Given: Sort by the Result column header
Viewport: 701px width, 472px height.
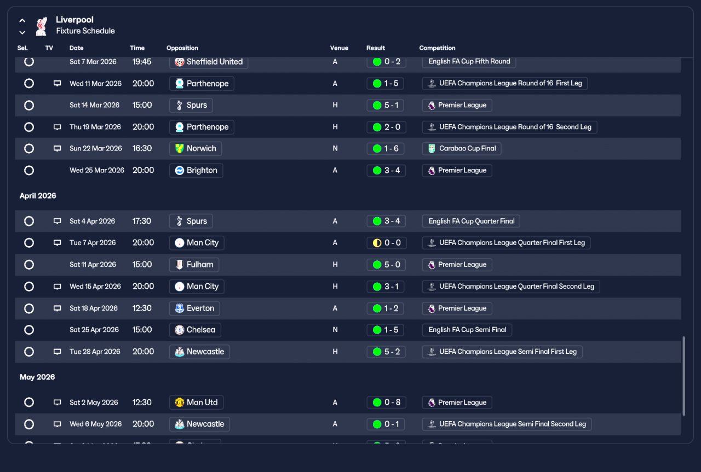Looking at the screenshot, I should pos(376,48).
